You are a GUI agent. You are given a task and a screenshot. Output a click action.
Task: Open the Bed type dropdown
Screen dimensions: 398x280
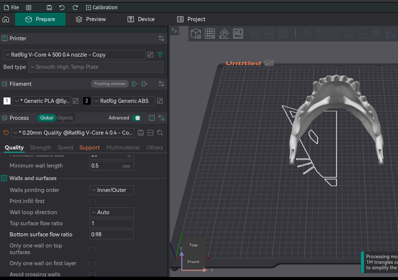(95, 67)
